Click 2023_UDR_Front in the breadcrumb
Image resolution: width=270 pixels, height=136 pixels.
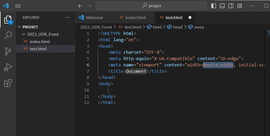96,27
